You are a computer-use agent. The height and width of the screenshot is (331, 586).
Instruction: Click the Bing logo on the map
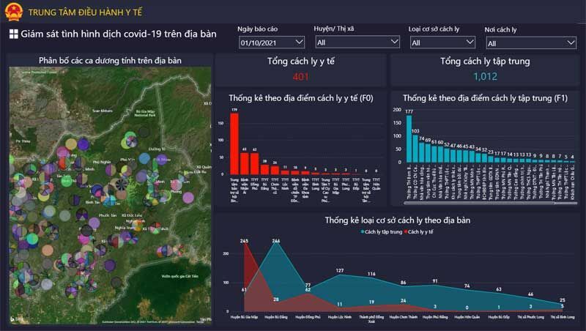click(x=17, y=319)
